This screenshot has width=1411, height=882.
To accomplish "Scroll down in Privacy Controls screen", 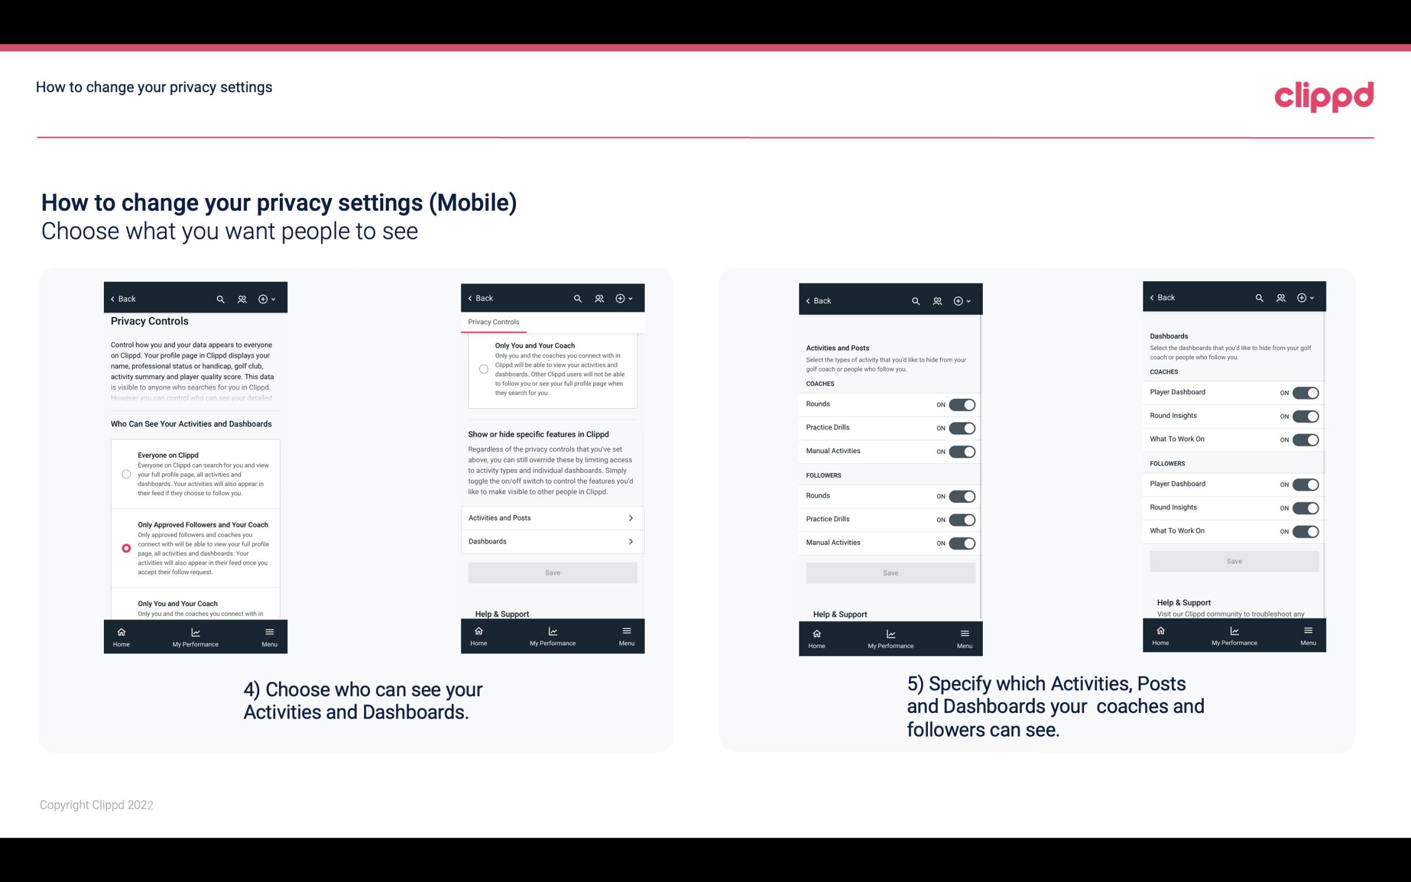I will (194, 508).
